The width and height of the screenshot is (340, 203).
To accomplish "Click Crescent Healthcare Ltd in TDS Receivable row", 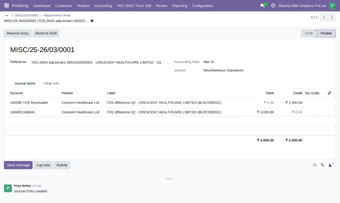I will click(80, 103).
